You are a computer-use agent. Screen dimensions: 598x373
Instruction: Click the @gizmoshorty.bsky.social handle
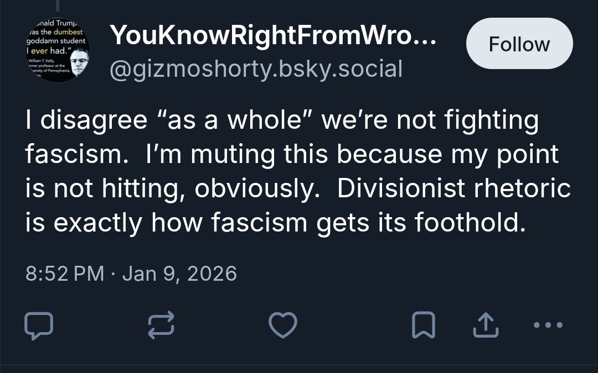tap(256, 69)
